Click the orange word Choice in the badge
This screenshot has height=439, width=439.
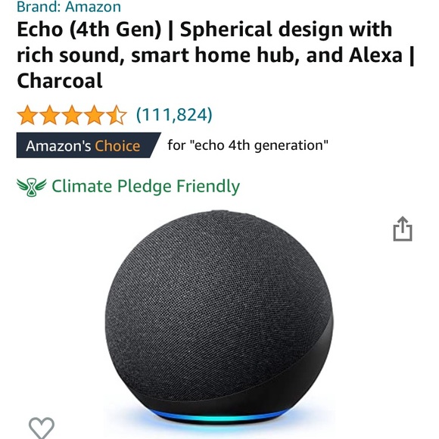pyautogui.click(x=117, y=146)
